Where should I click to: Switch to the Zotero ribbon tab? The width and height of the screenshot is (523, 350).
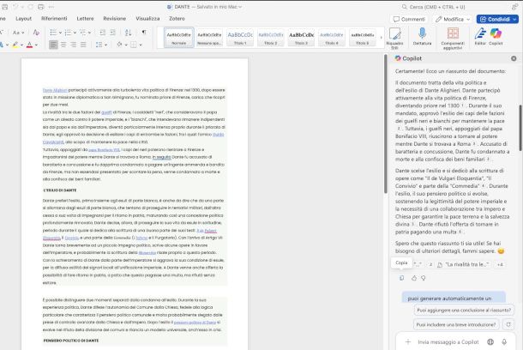pos(177,18)
